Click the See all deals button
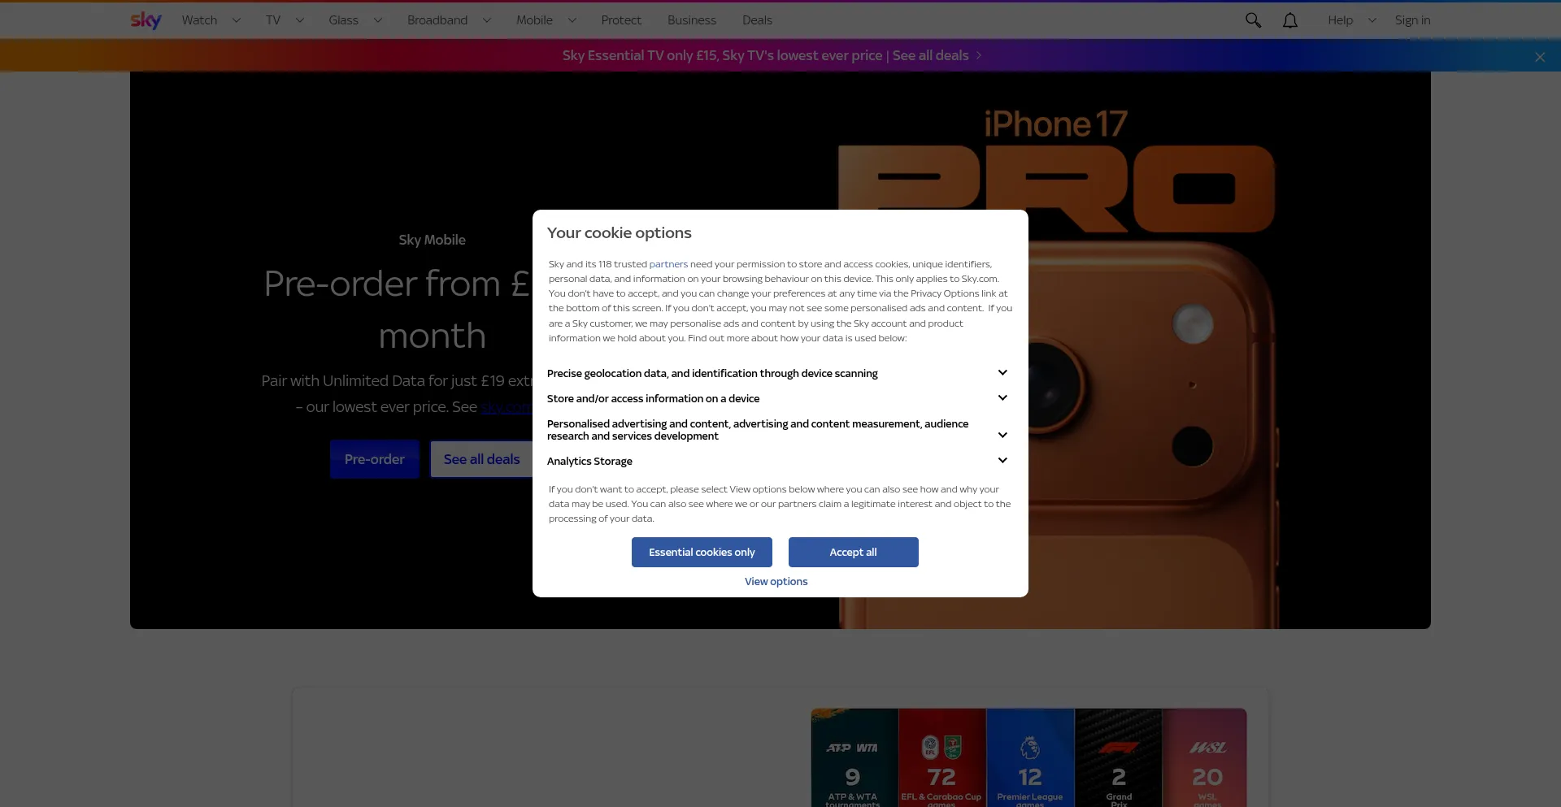 click(481, 459)
